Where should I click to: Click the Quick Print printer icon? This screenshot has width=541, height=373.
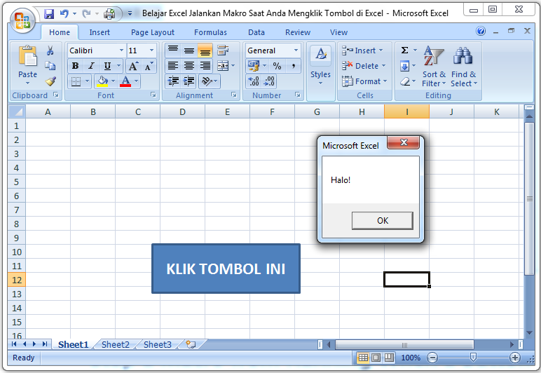click(109, 14)
